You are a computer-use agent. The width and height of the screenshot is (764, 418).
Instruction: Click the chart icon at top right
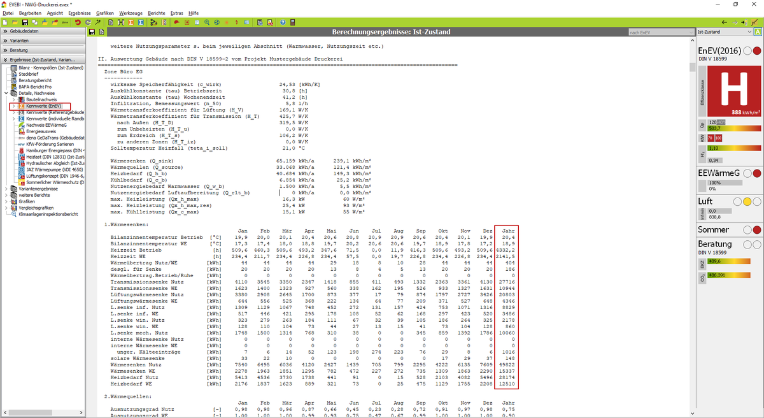coord(755,22)
